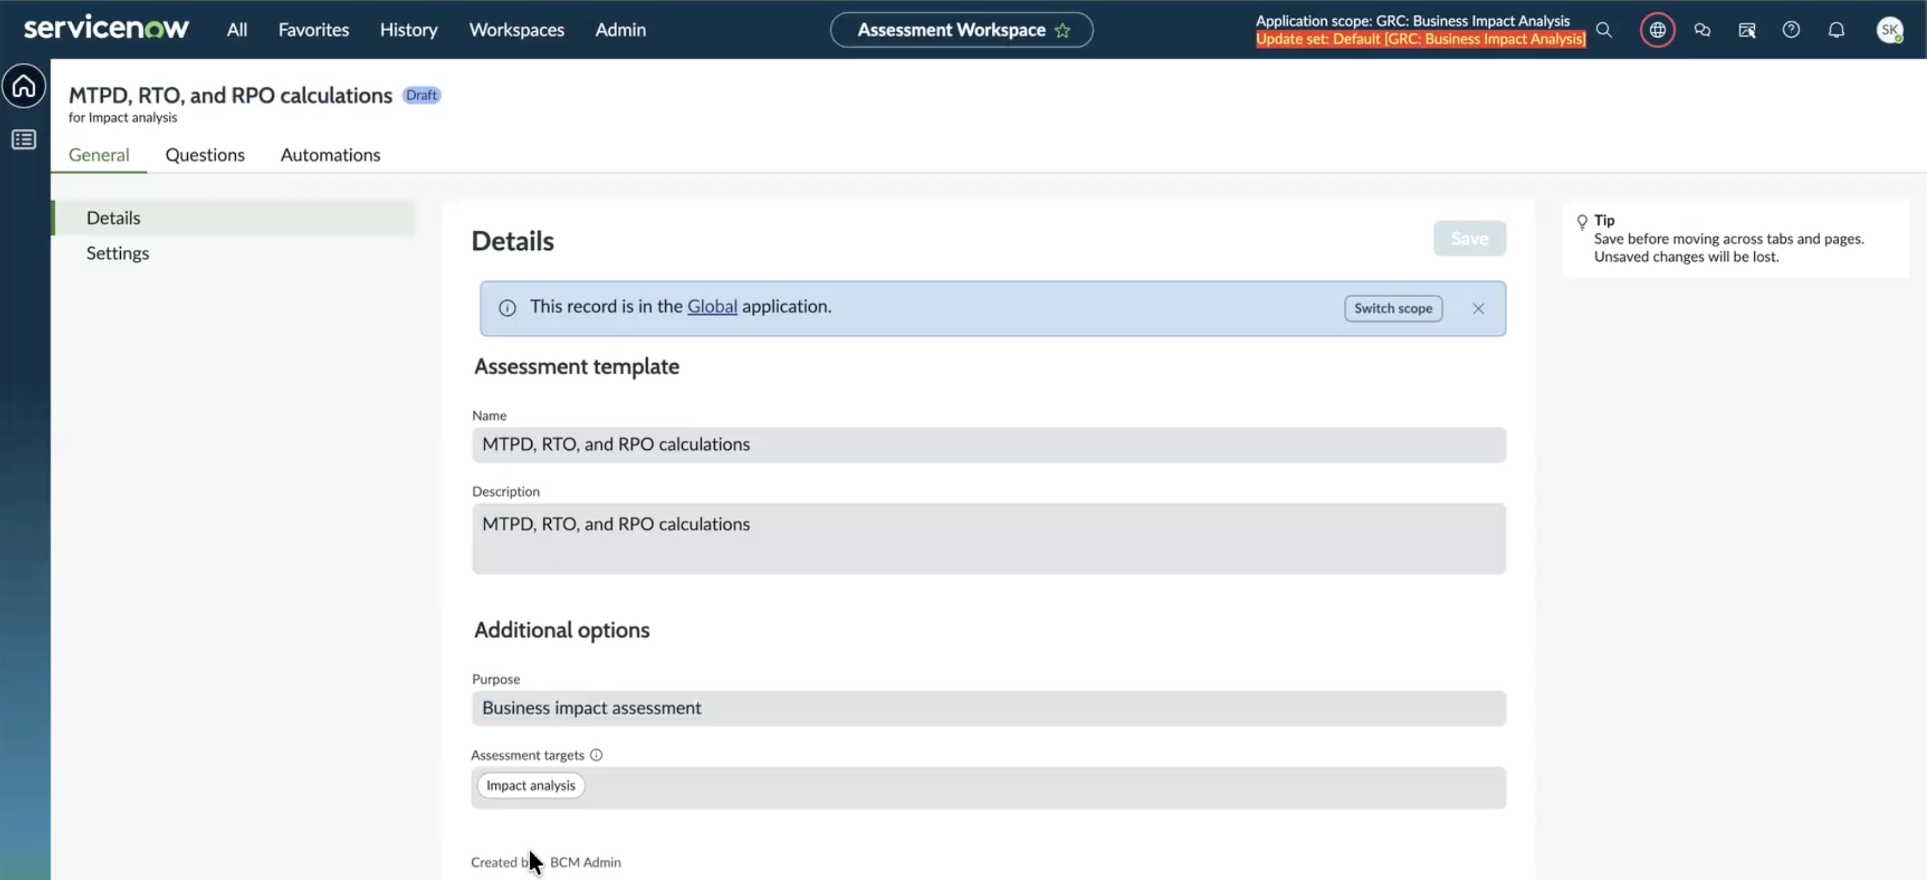
Task: Click the 'Additional options' heading
Action: [x=562, y=630]
